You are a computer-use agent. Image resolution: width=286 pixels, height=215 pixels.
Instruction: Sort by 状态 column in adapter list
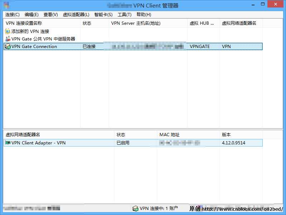coord(135,135)
